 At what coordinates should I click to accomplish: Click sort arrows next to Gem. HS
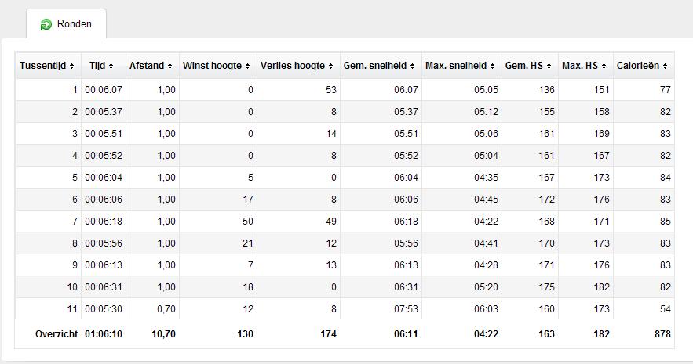coord(549,66)
